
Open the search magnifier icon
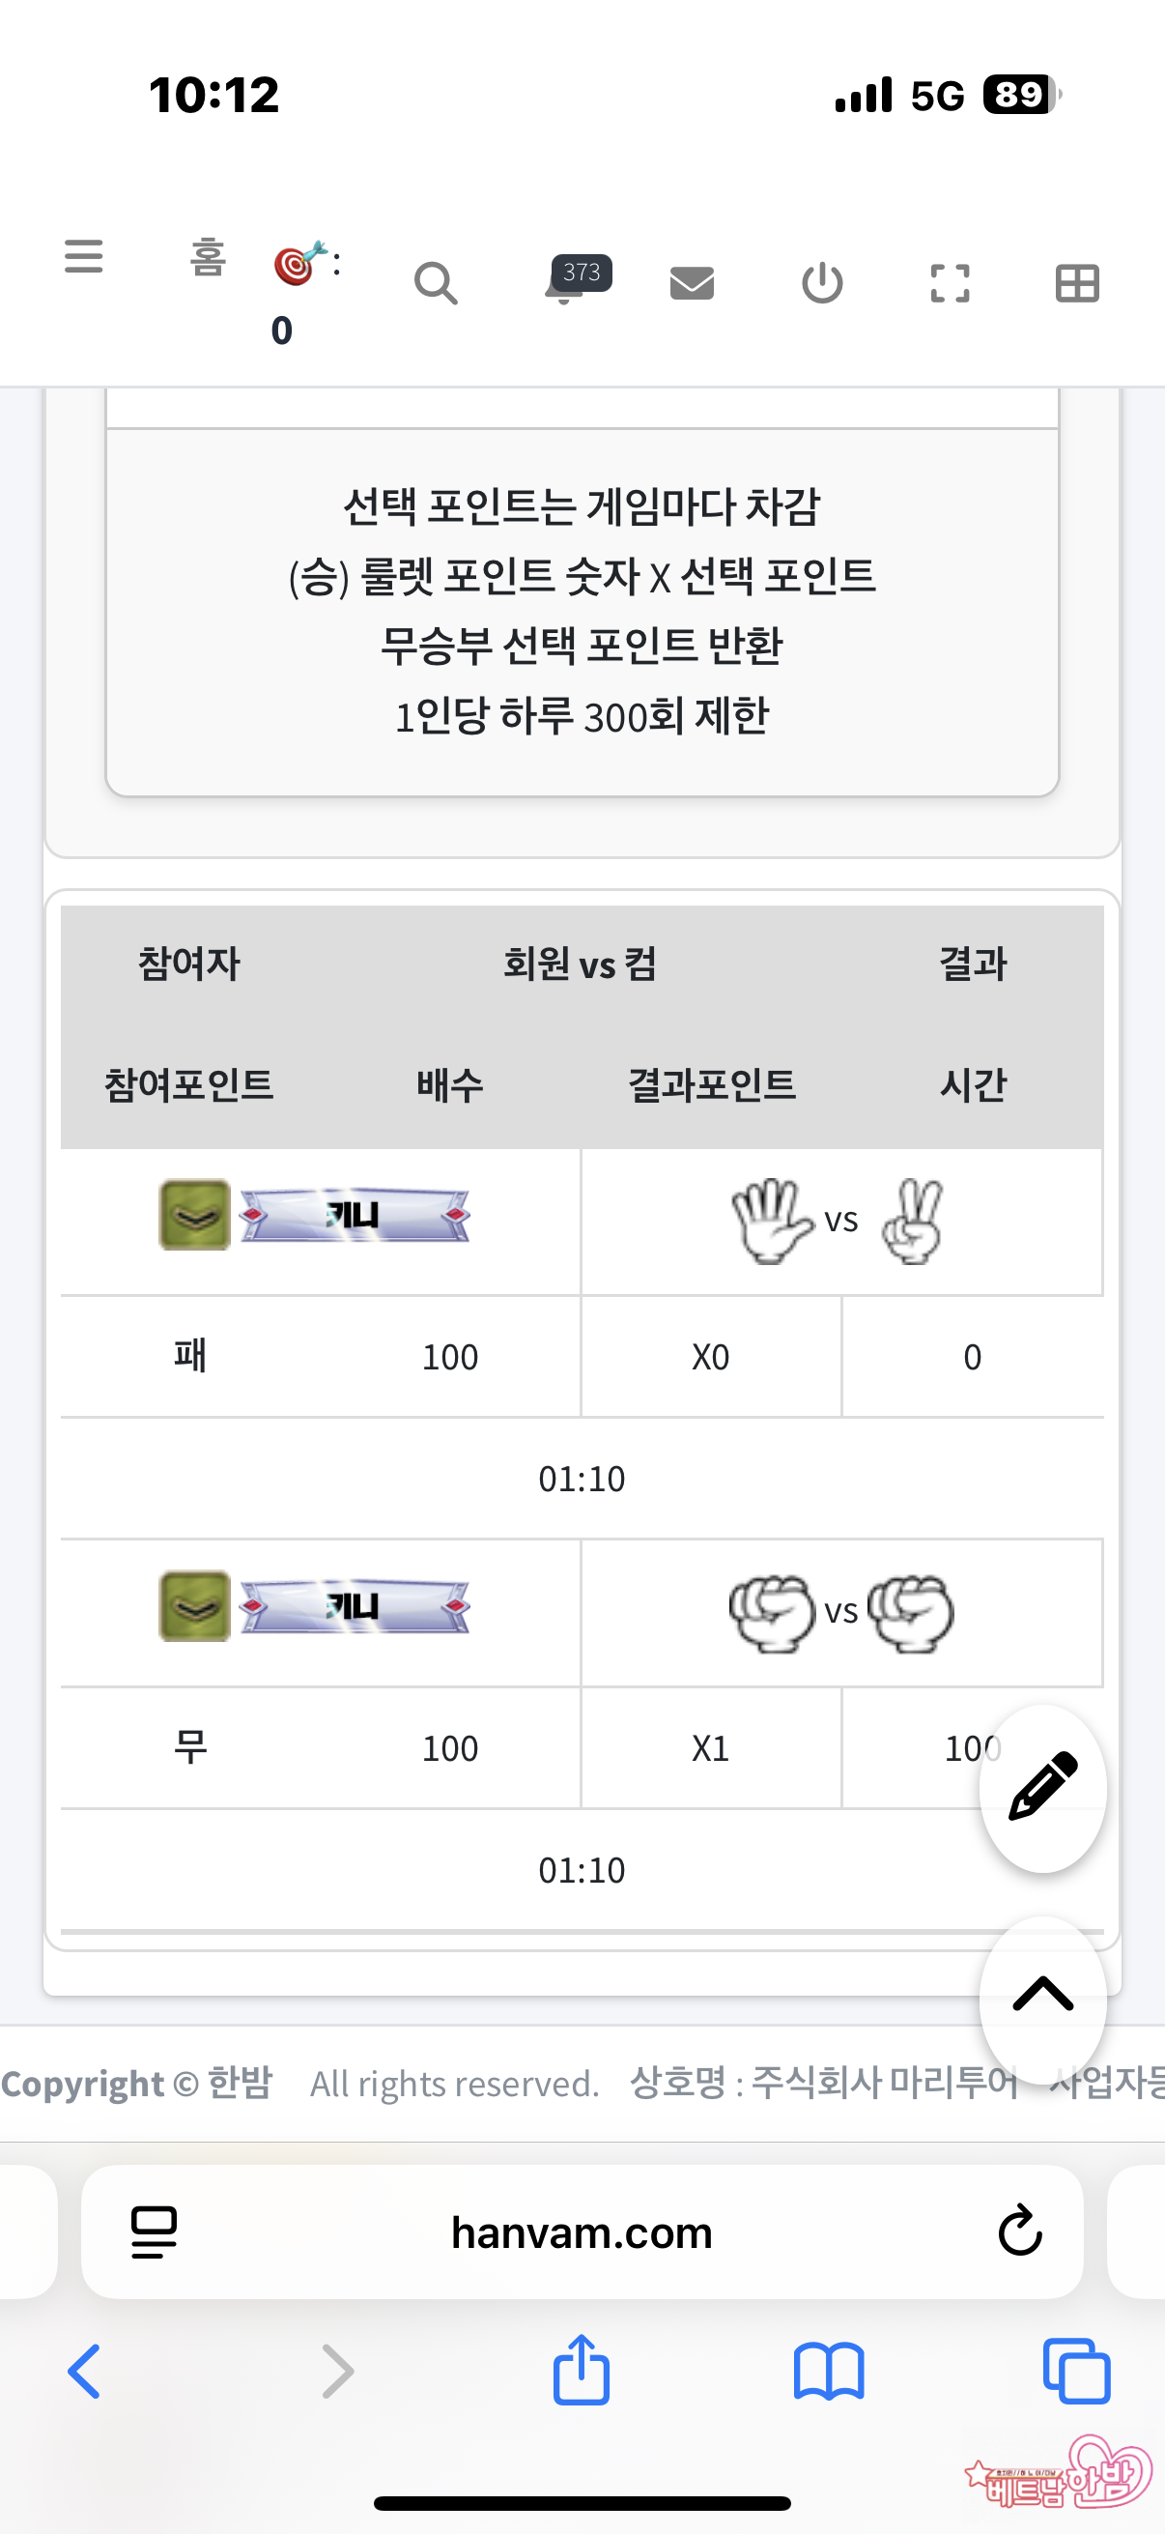pyautogui.click(x=436, y=284)
